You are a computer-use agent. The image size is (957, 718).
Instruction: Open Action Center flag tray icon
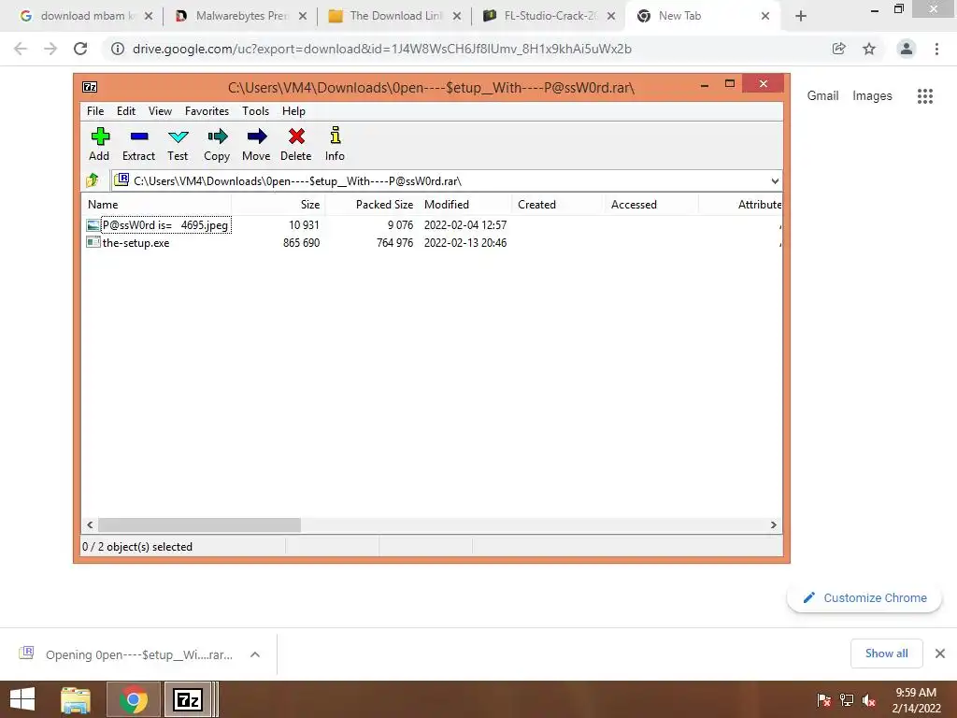[823, 700]
